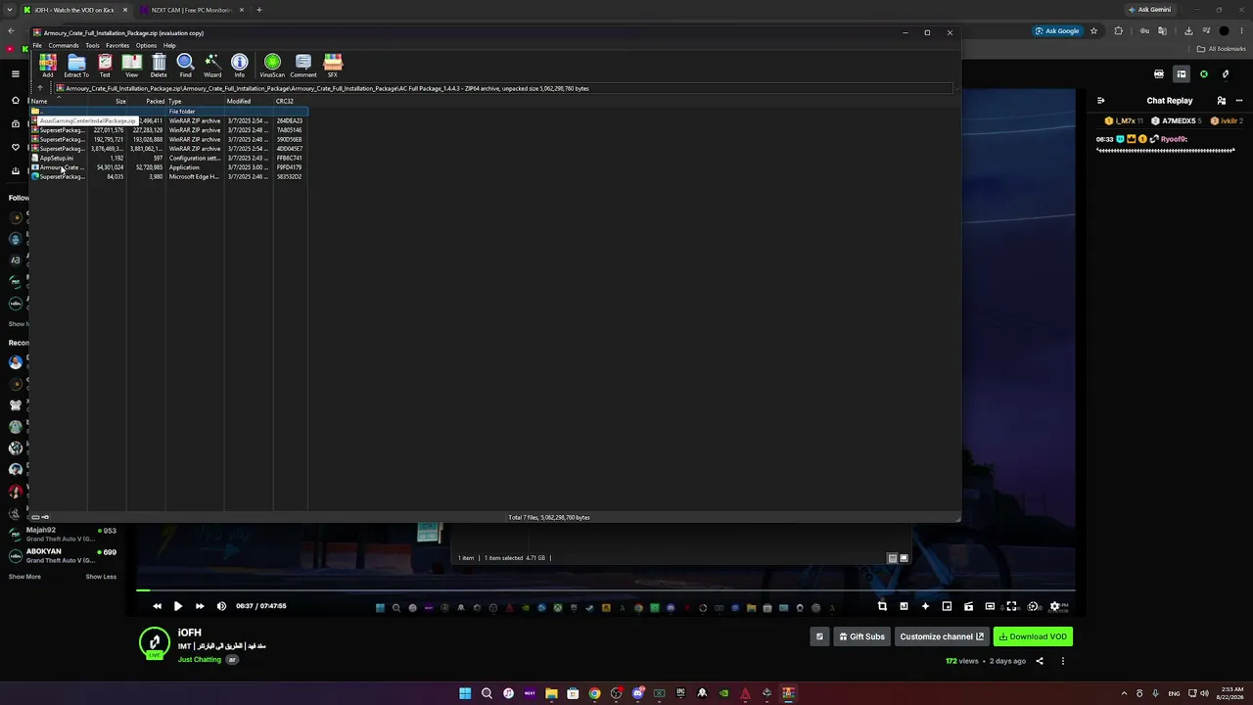1253x705 pixels.
Task: Click the SFX toolbar icon
Action: (x=333, y=66)
